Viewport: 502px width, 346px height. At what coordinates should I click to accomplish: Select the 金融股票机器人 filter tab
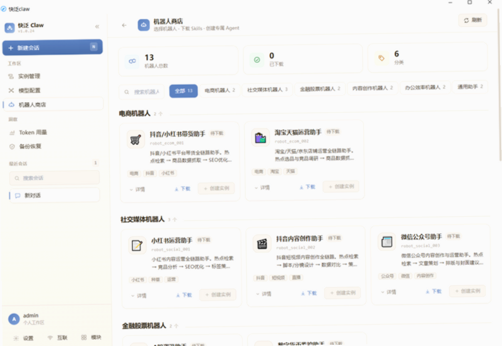click(320, 89)
